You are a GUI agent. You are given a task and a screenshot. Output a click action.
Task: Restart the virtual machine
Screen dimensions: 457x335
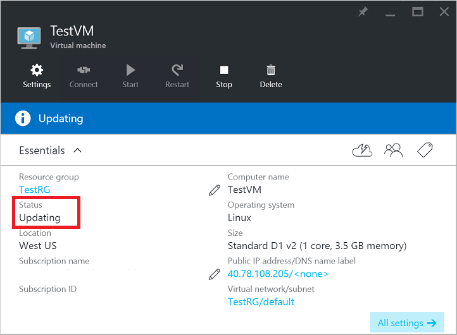point(177,76)
